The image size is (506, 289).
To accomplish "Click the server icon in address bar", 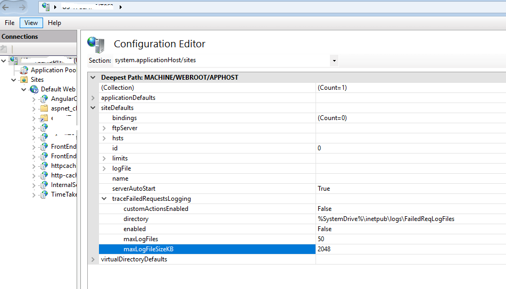I will coord(46,7).
